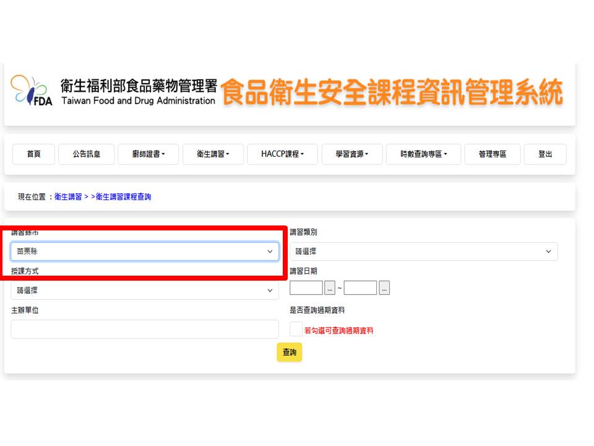Open the 衛生講習 navigation menu
The height and width of the screenshot is (446, 594).
coord(213,154)
